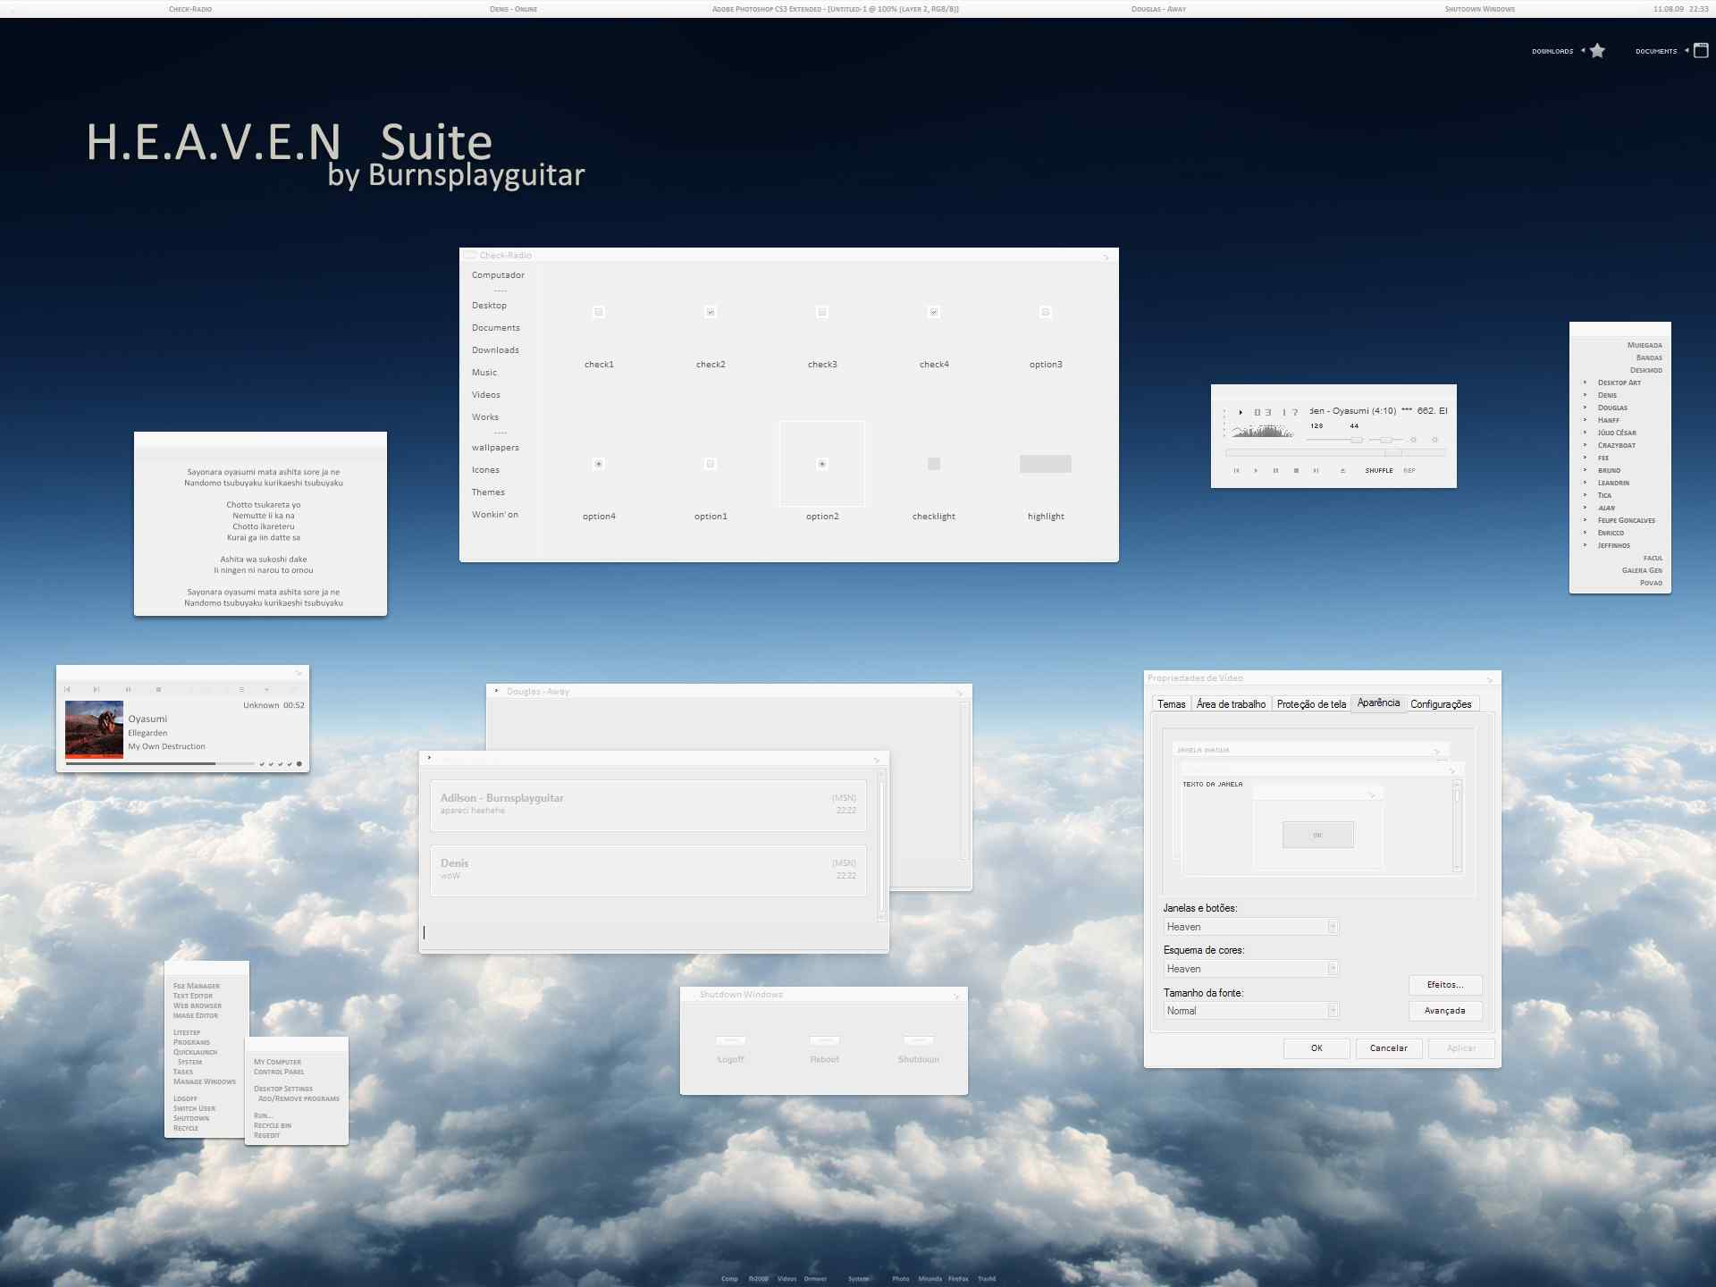The height and width of the screenshot is (1287, 1716).
Task: Toggle SHUFFLE in Winamp
Action: pos(1379,470)
